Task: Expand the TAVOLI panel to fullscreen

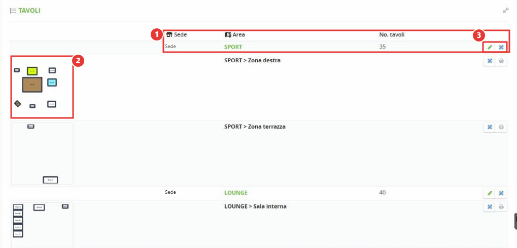Action: [505, 11]
